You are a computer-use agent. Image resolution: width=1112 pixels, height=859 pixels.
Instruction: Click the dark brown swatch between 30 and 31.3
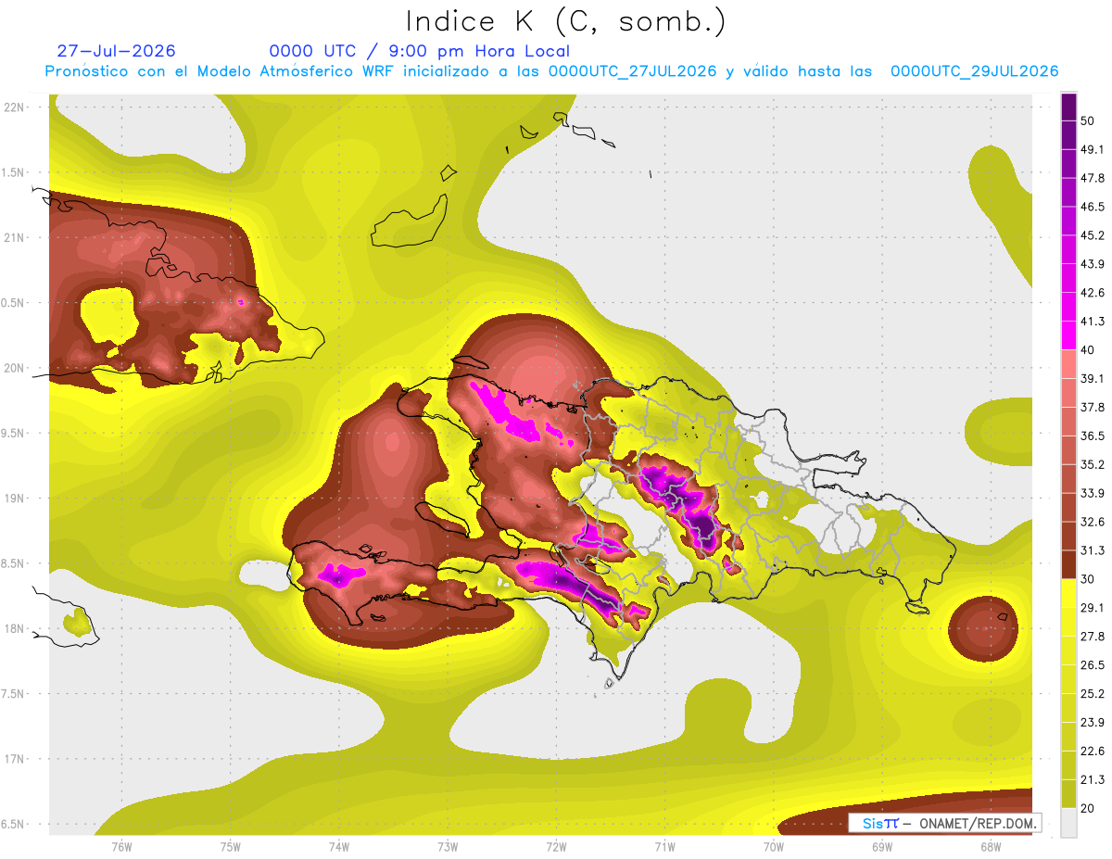[1068, 564]
